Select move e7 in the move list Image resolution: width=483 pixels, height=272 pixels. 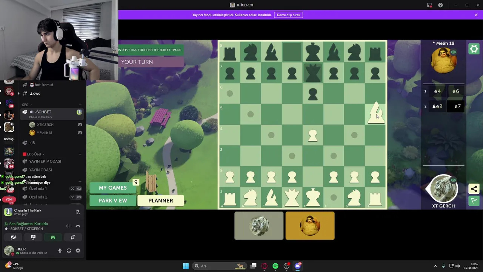coord(456,107)
